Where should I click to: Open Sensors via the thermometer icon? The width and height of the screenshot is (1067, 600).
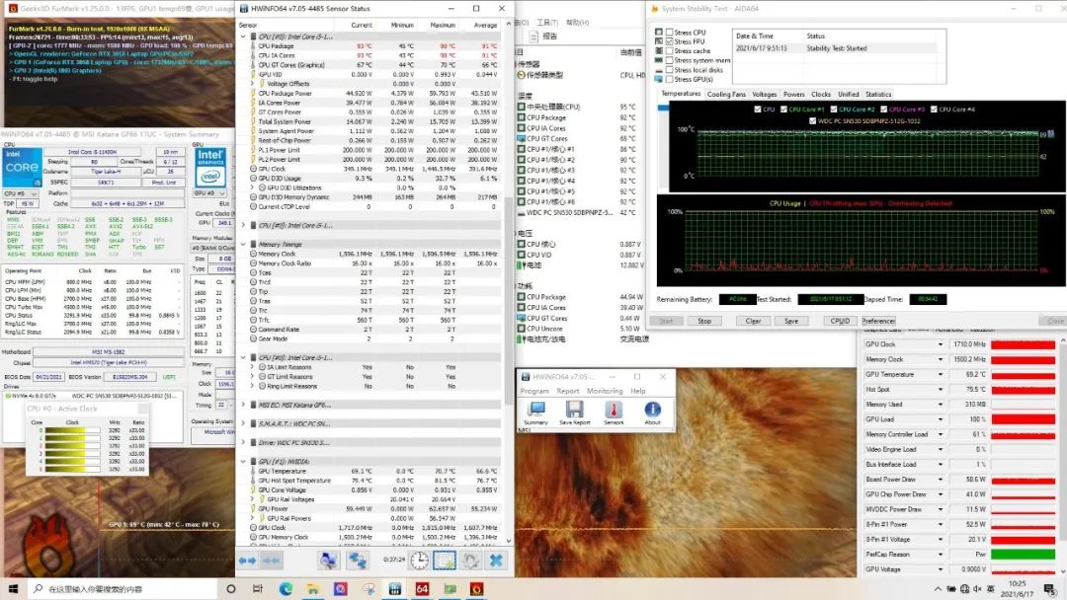[614, 410]
